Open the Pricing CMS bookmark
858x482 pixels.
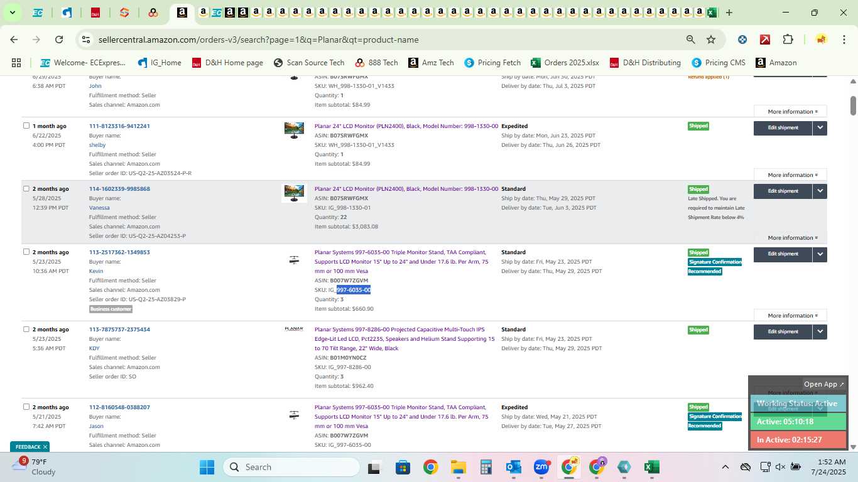[x=718, y=63]
